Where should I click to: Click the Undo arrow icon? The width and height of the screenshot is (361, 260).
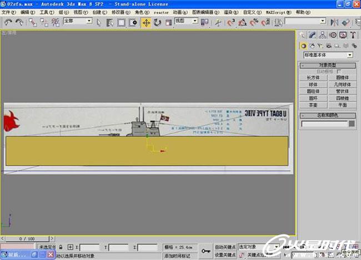point(8,22)
